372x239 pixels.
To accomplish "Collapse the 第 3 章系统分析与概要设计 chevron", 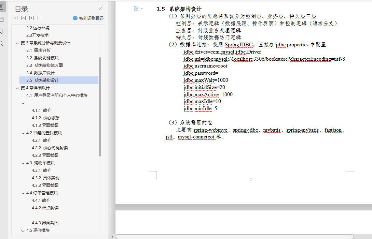I will (x=17, y=43).
